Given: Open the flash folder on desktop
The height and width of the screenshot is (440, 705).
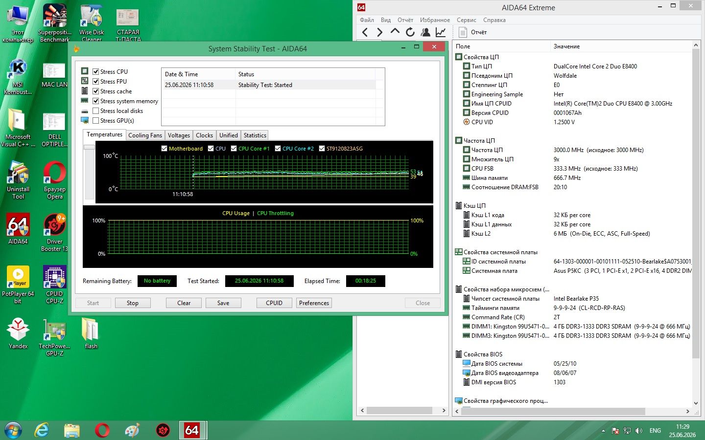Looking at the screenshot, I should (x=91, y=333).
